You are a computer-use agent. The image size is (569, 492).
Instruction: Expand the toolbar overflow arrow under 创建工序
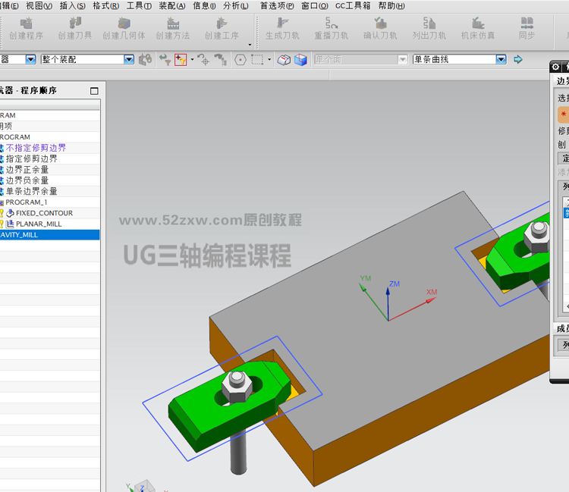point(250,45)
